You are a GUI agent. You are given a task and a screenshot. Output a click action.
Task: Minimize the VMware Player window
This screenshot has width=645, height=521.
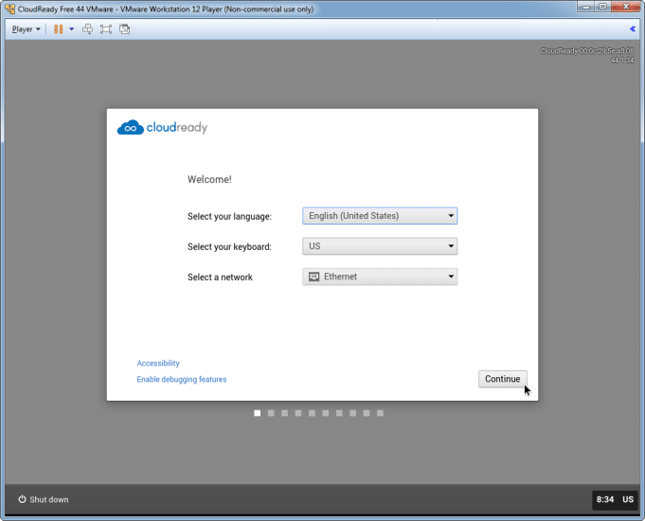click(586, 7)
